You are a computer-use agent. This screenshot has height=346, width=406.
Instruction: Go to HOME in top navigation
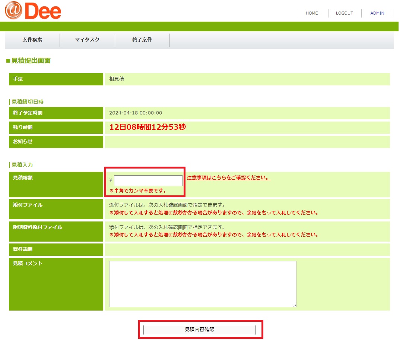coord(312,13)
